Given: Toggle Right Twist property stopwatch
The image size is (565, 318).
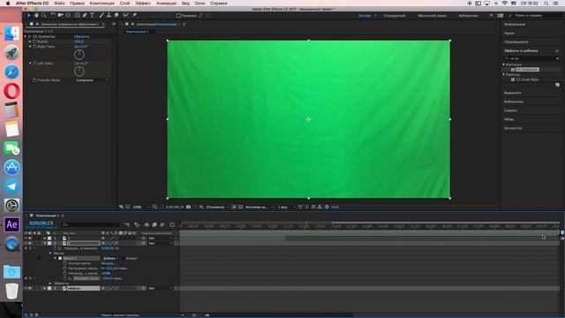Looking at the screenshot, I should 34,47.
